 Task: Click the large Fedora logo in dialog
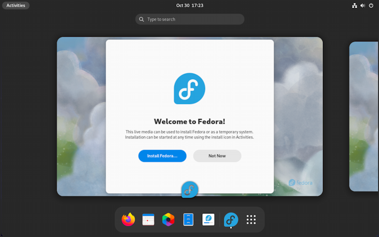(x=189, y=88)
